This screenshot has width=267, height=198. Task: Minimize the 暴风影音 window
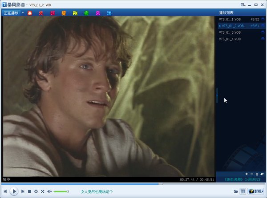pos(250,5)
